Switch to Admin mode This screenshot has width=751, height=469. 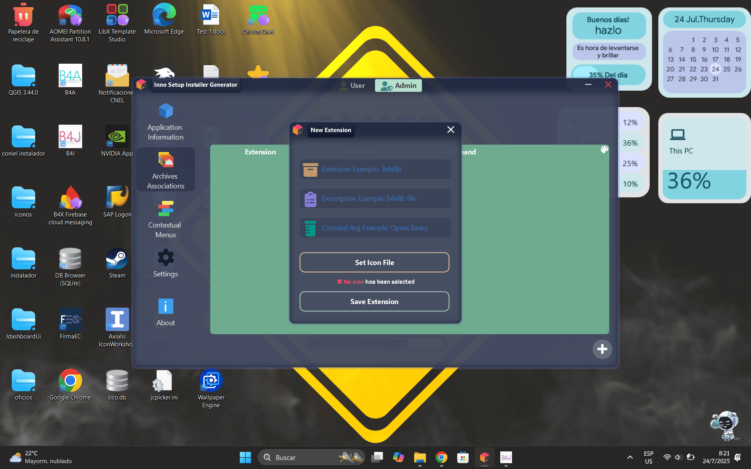(x=398, y=86)
